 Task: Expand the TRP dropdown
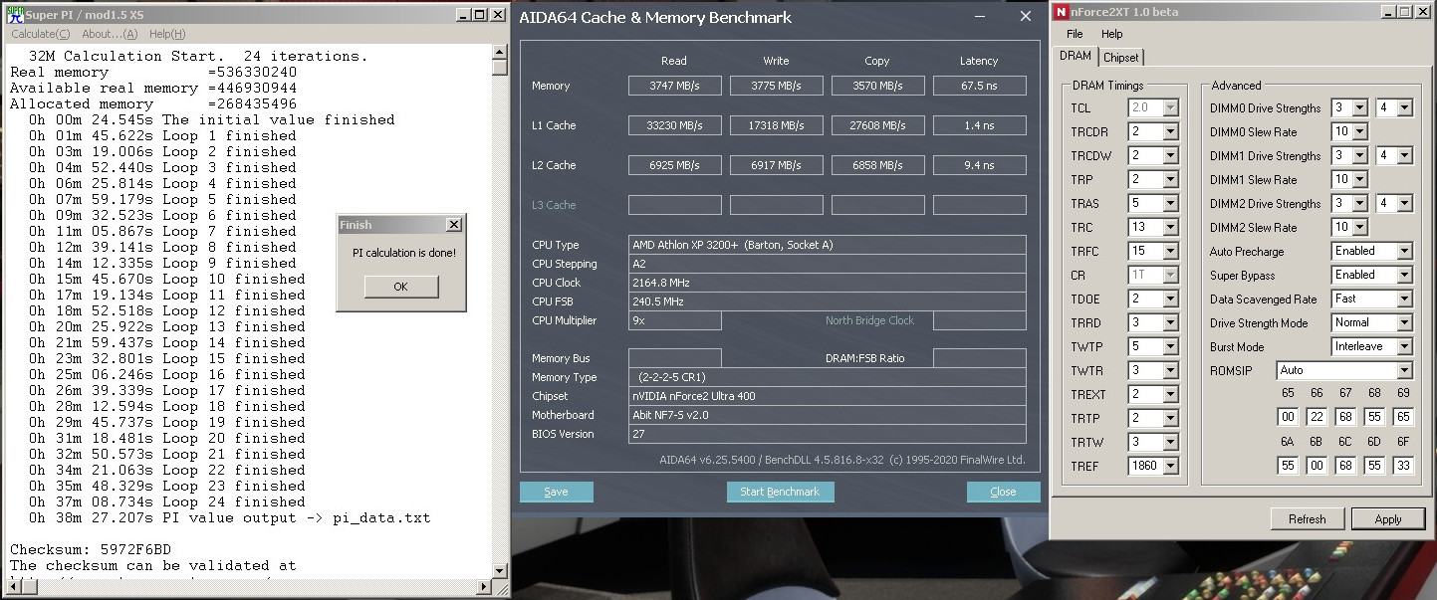pyautogui.click(x=1170, y=179)
